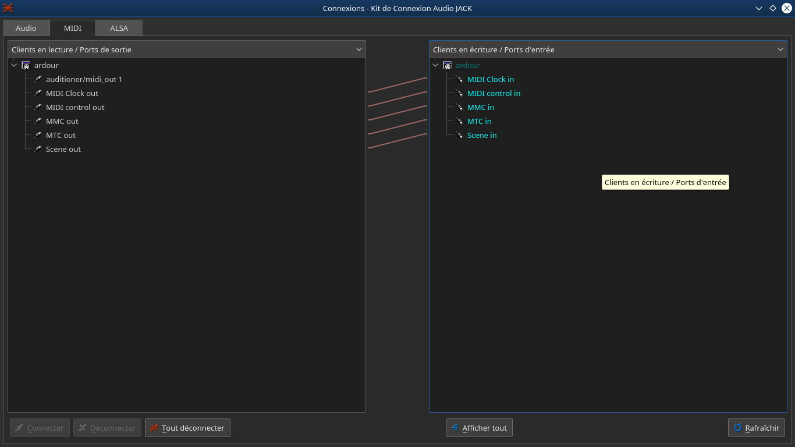This screenshot has height=447, width=795.
Task: Open the input ports header dropdown arrow
Action: 780,49
